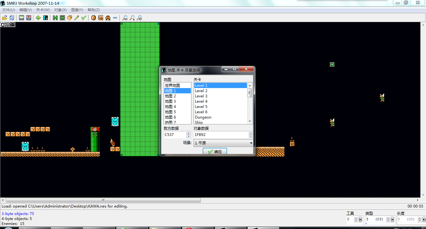This screenshot has width=426, height=229.
Task: Select the pencil edit tool
Action: click(76, 18)
